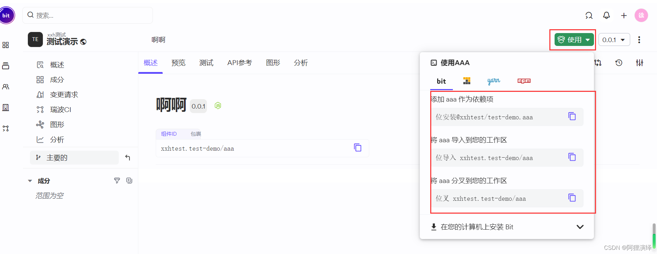Select the 组件ID tab
Viewport: 657px width, 254px height.
click(x=169, y=134)
